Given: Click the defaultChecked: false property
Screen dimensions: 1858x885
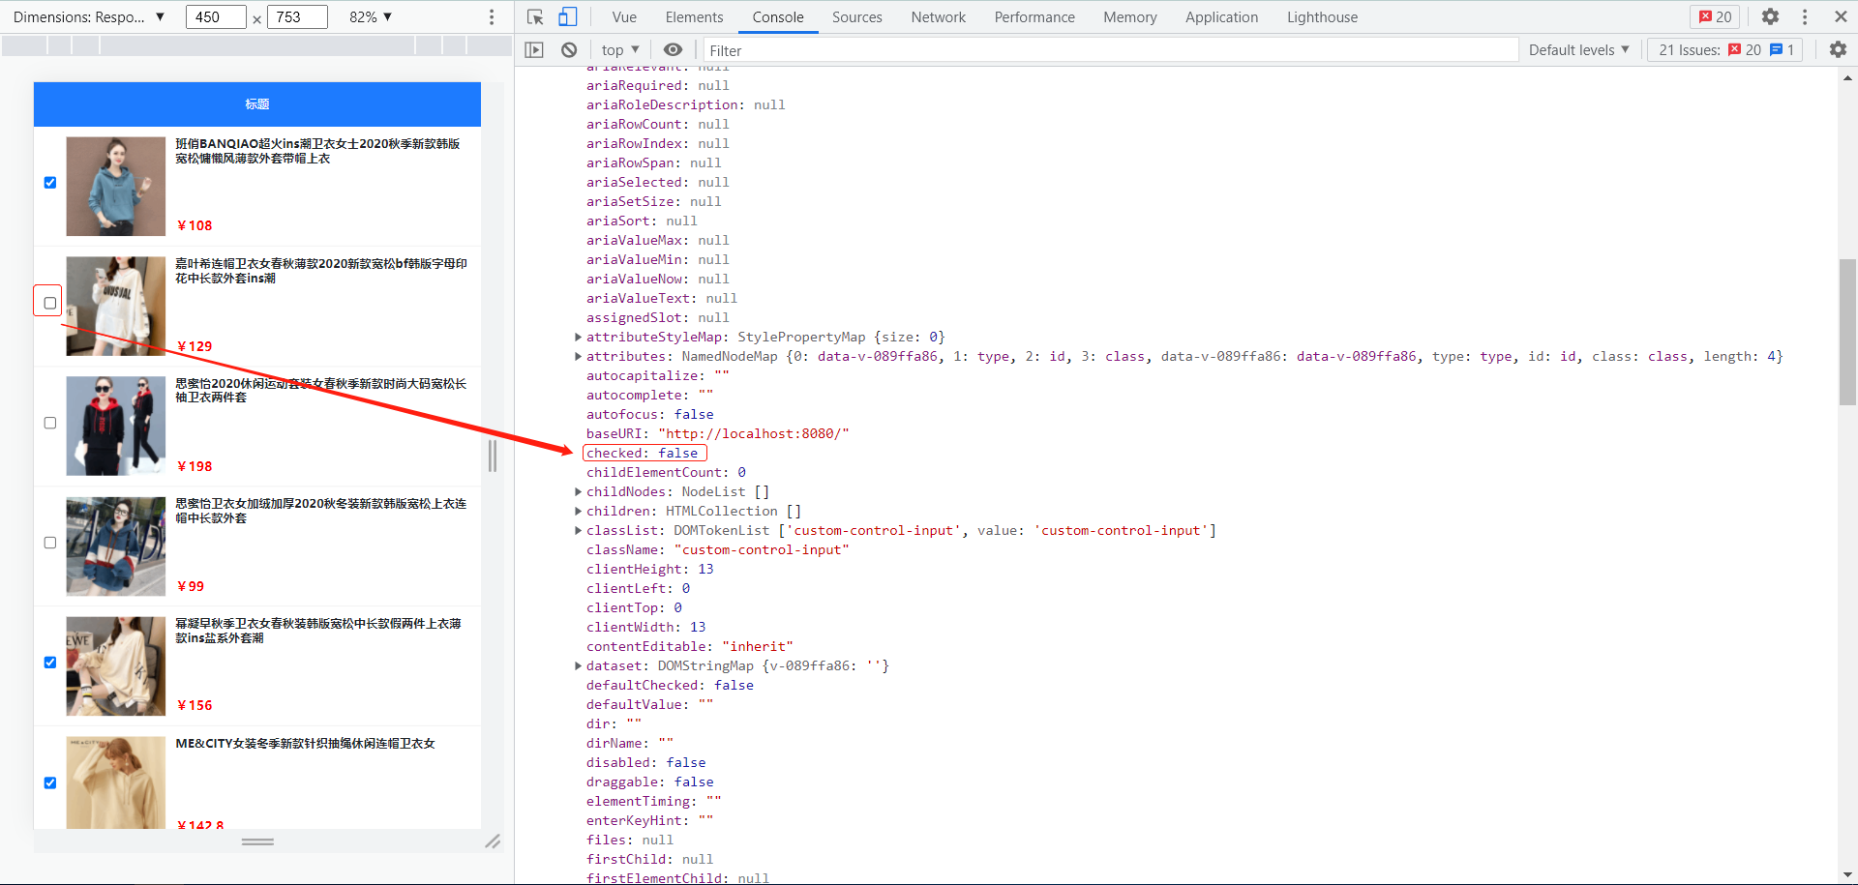Looking at the screenshot, I should coord(670,685).
